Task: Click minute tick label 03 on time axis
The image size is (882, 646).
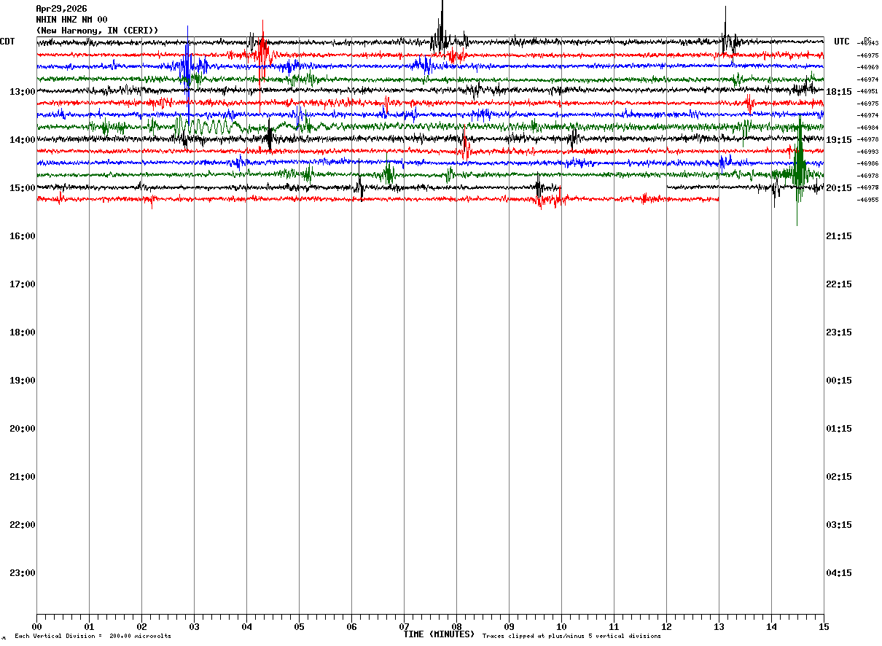Action: coord(194,626)
